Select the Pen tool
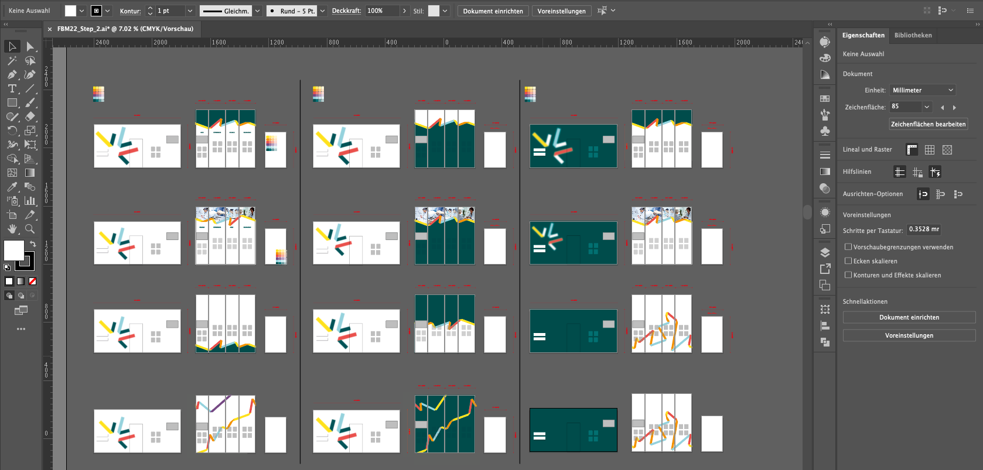Screen dimensions: 983x470 click(12, 74)
